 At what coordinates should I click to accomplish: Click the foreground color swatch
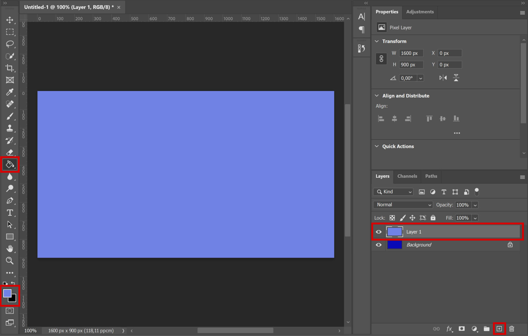(x=7, y=293)
